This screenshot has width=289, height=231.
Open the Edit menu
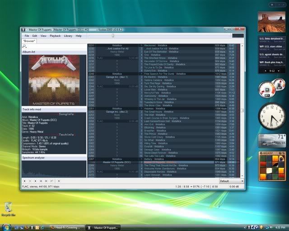tap(35, 36)
